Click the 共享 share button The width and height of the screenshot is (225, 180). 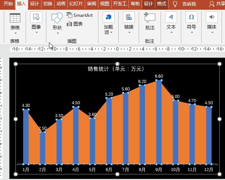click(217, 4)
